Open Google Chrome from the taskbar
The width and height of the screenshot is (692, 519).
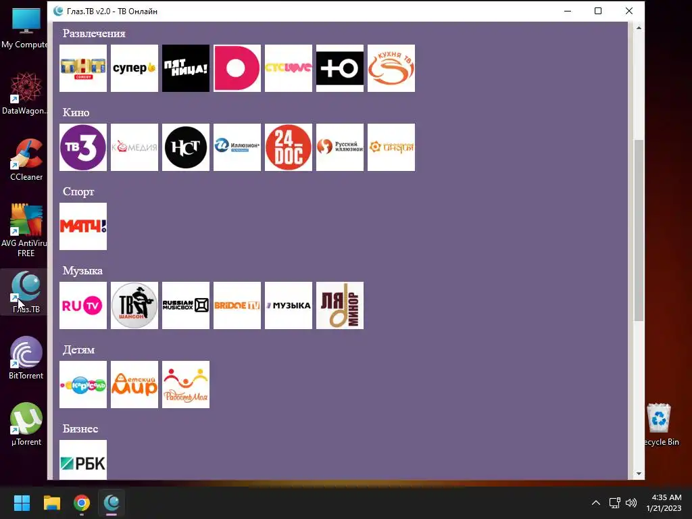82,503
